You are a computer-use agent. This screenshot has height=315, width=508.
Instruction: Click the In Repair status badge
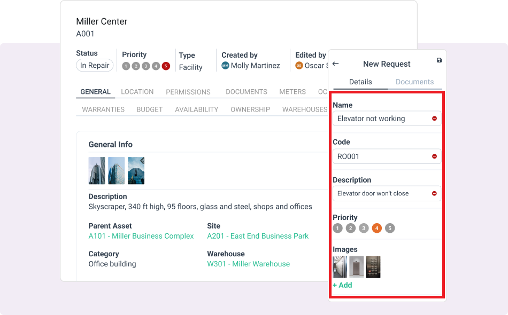95,65
